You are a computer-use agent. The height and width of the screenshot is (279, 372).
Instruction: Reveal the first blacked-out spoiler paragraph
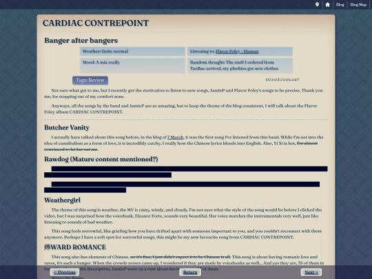186,172
